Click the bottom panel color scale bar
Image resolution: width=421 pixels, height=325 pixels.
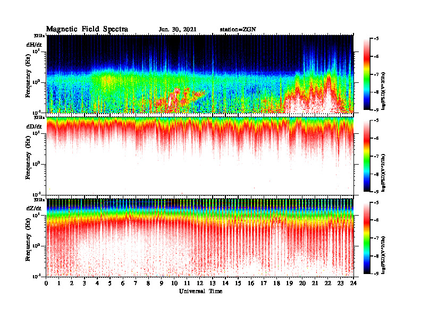coord(367,238)
